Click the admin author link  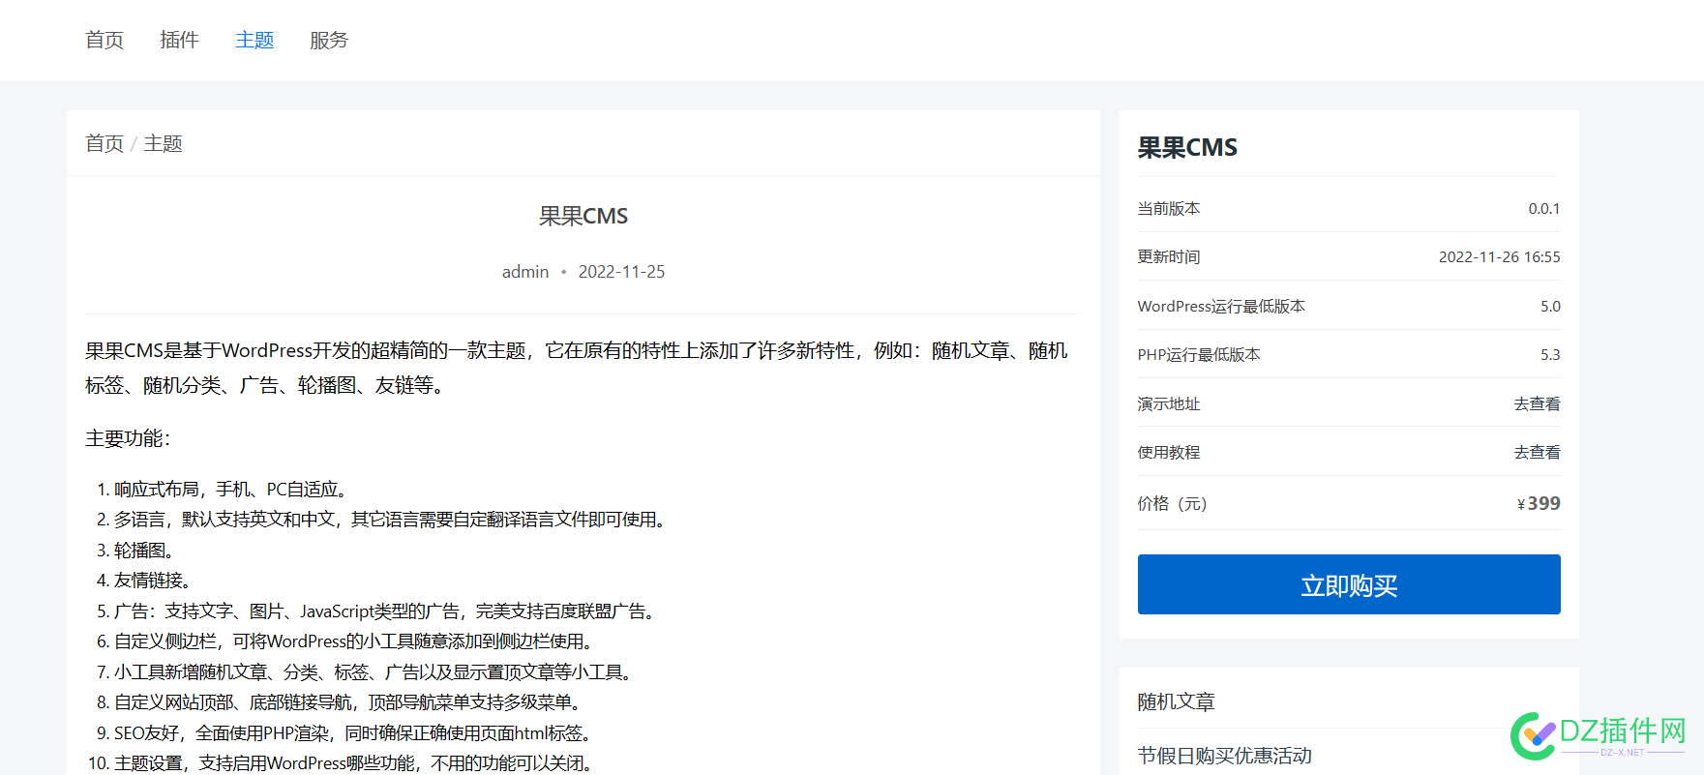(525, 272)
